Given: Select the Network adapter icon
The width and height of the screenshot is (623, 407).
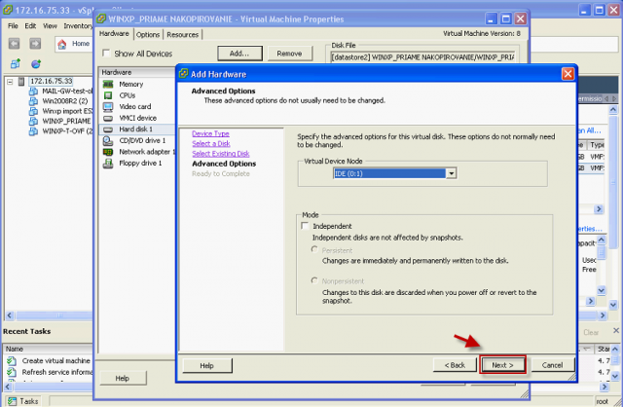Looking at the screenshot, I should [108, 152].
